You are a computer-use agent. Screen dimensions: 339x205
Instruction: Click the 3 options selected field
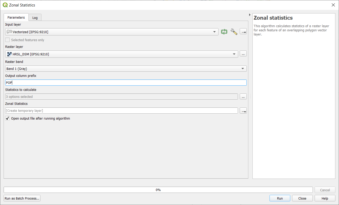[x=122, y=97]
